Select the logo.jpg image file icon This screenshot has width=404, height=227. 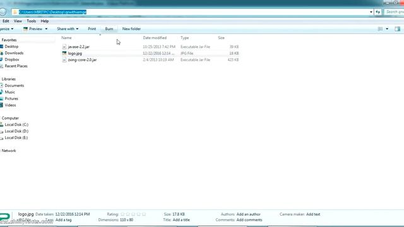64,53
